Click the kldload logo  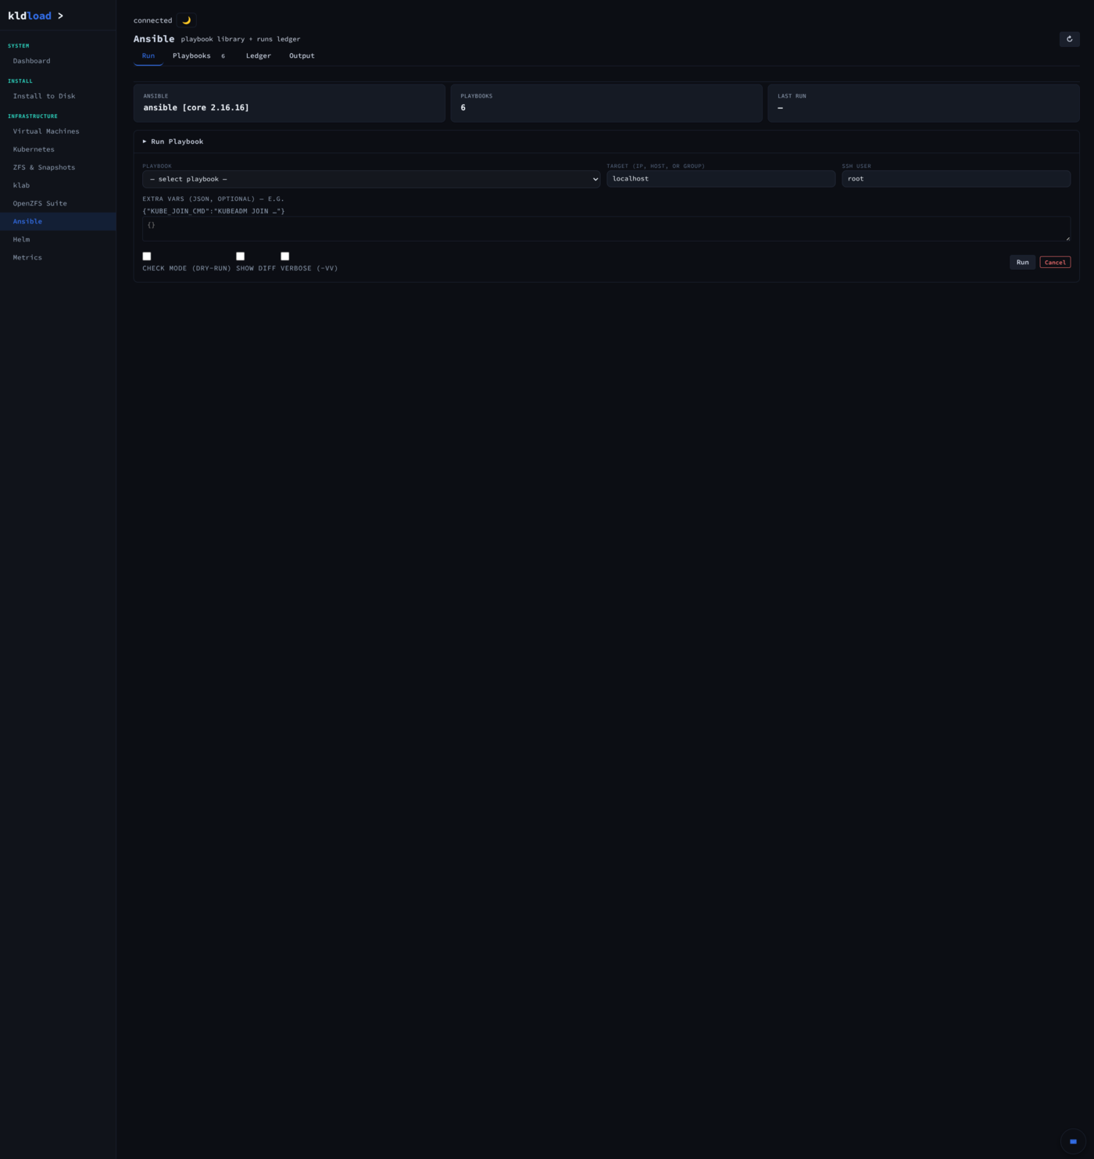[30, 16]
